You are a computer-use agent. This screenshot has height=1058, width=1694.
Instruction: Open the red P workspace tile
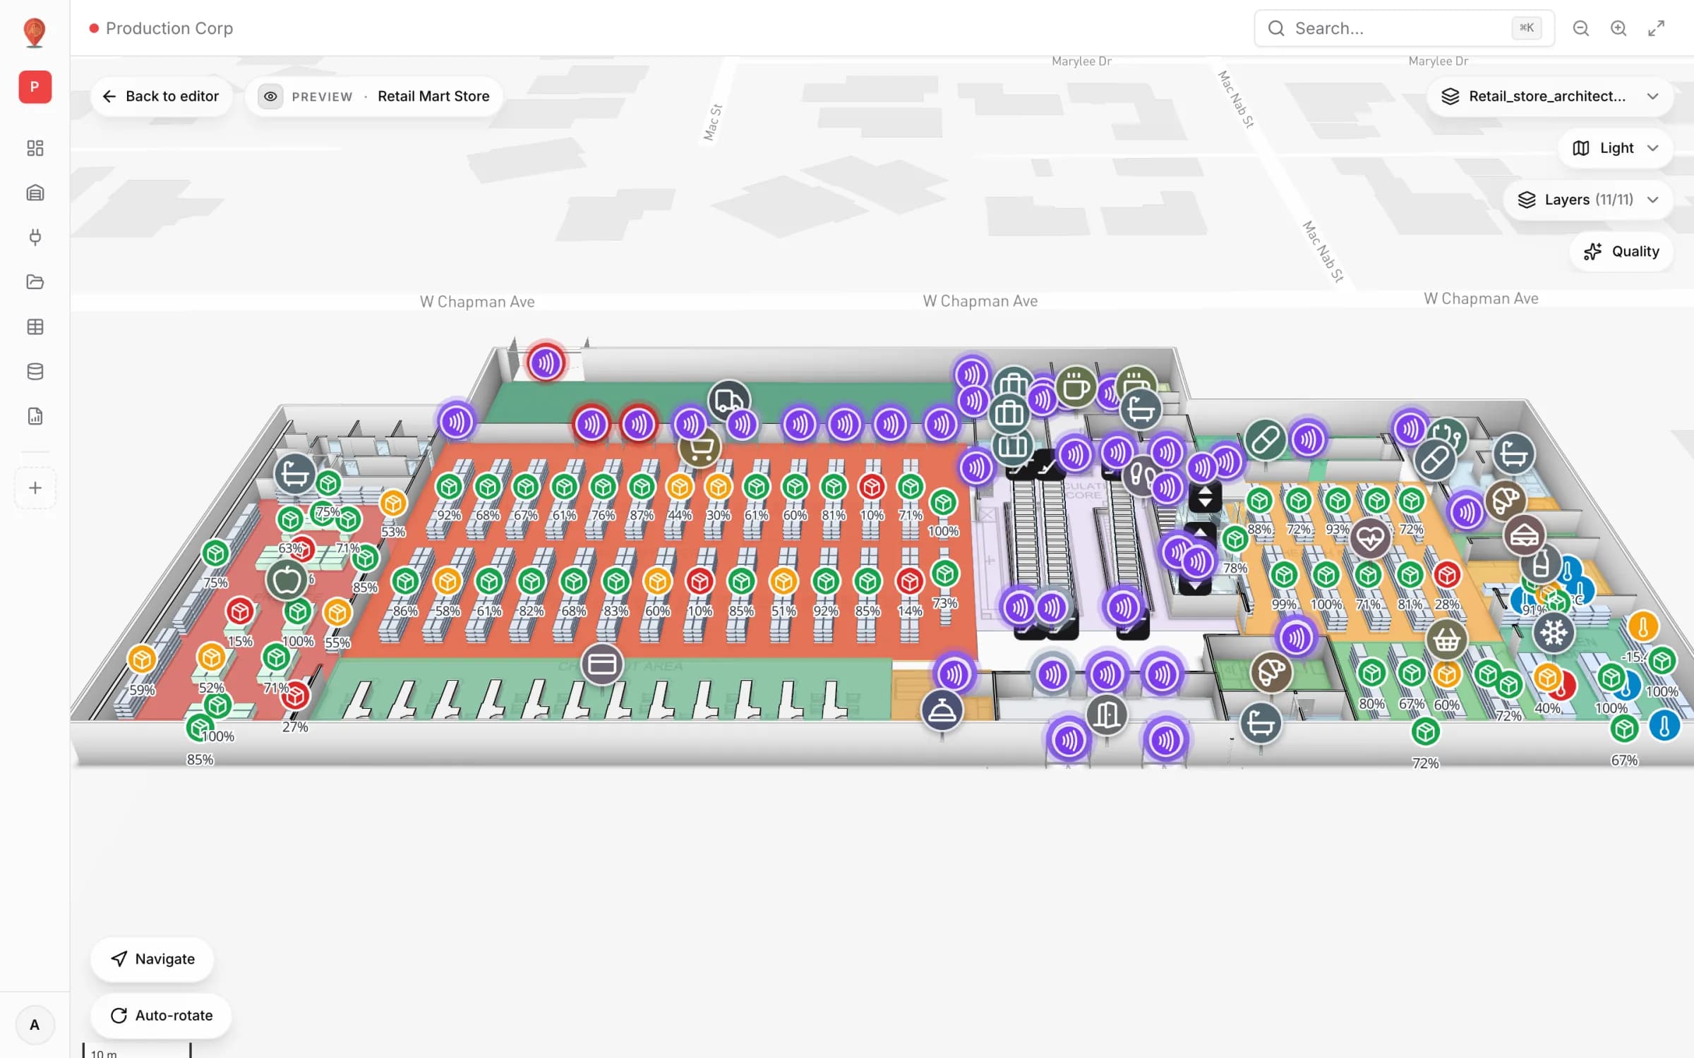[35, 87]
